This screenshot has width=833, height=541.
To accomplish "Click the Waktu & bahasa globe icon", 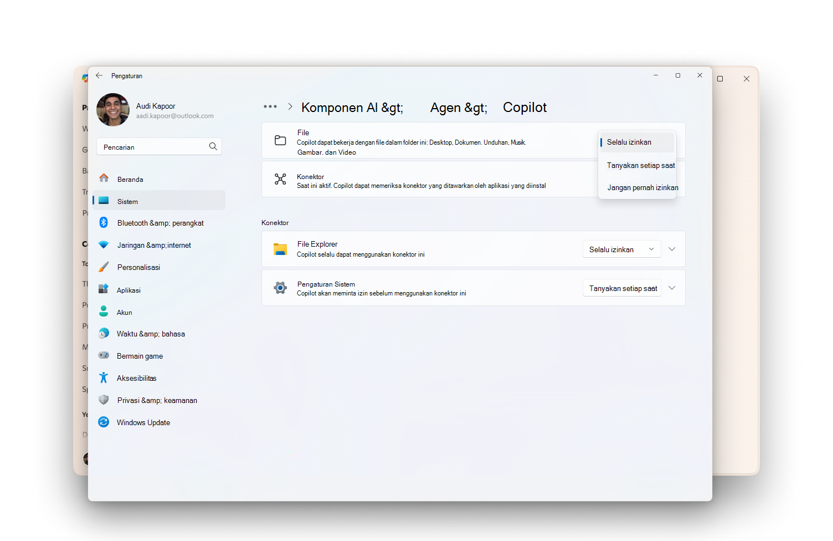I will click(x=104, y=333).
